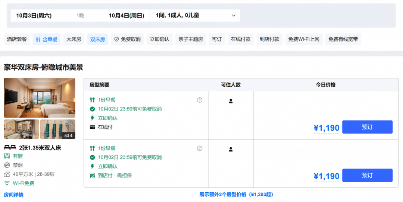This screenshot has width=403, height=202.
Task: Expand 展示额外2个房型价格 extra room rates
Action: (236, 195)
